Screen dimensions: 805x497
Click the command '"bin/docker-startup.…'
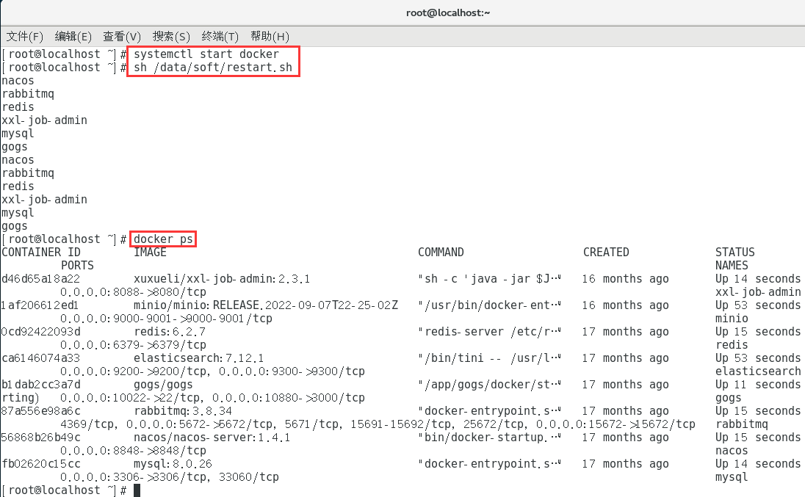489,438
